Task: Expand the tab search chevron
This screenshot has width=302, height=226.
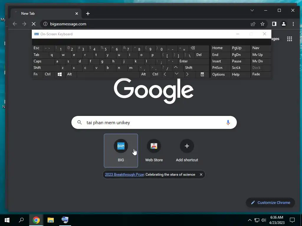Action: [x=252, y=10]
